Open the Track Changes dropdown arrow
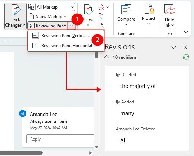Screen dimensions: 194x156 (x=24, y=25)
